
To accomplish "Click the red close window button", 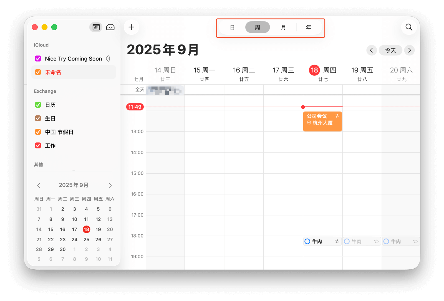I will [x=35, y=27].
